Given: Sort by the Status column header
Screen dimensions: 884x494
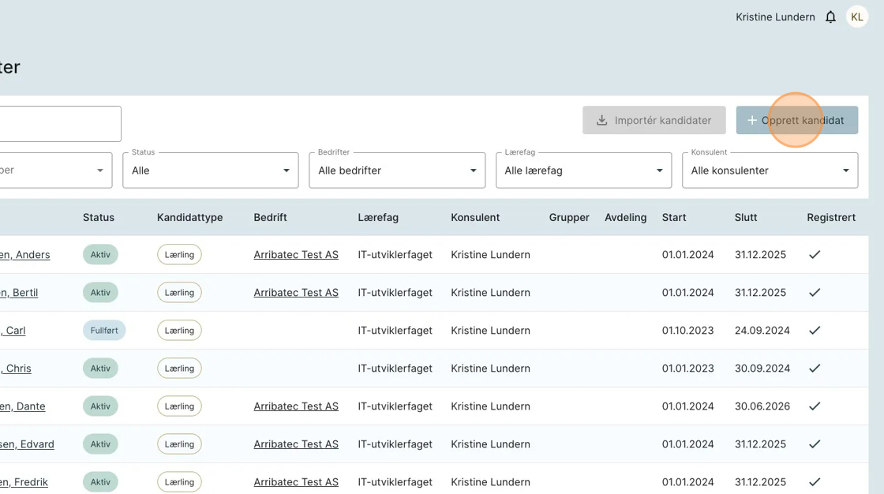Looking at the screenshot, I should [99, 218].
